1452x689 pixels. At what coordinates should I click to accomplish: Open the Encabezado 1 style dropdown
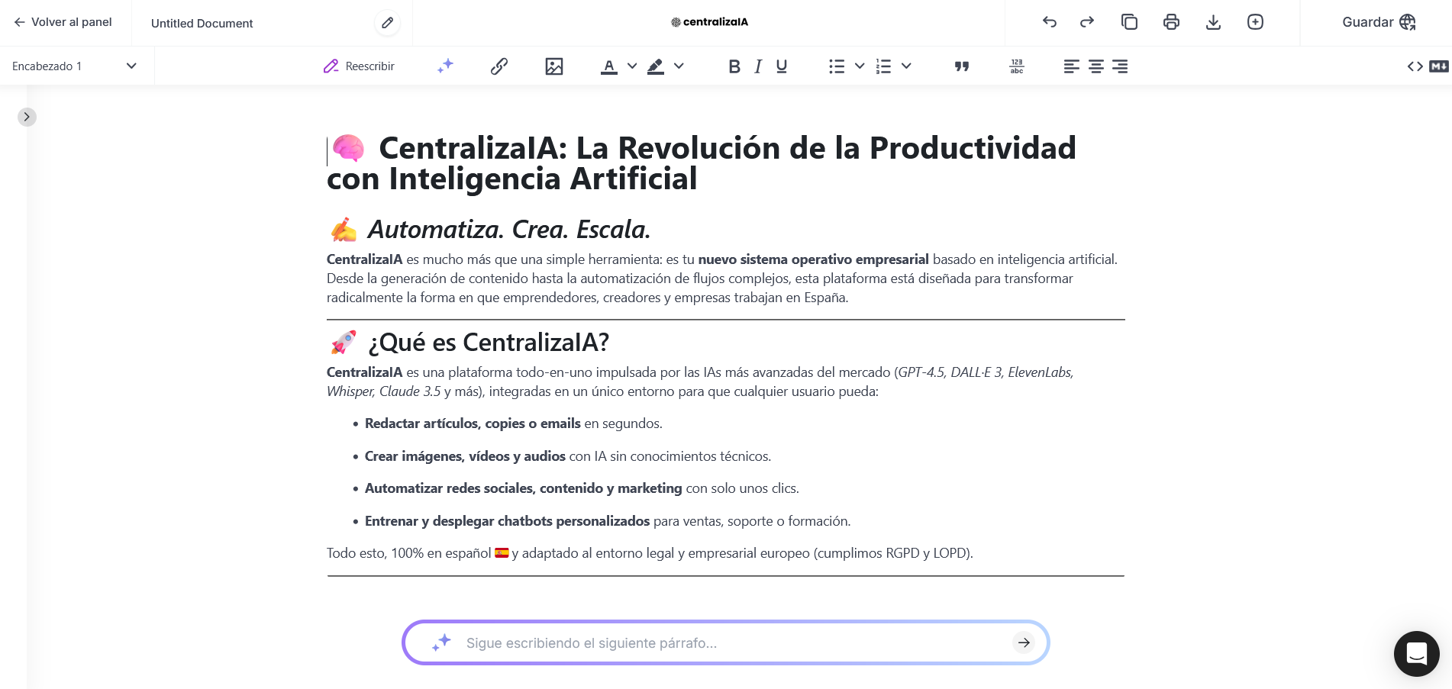[x=75, y=66]
